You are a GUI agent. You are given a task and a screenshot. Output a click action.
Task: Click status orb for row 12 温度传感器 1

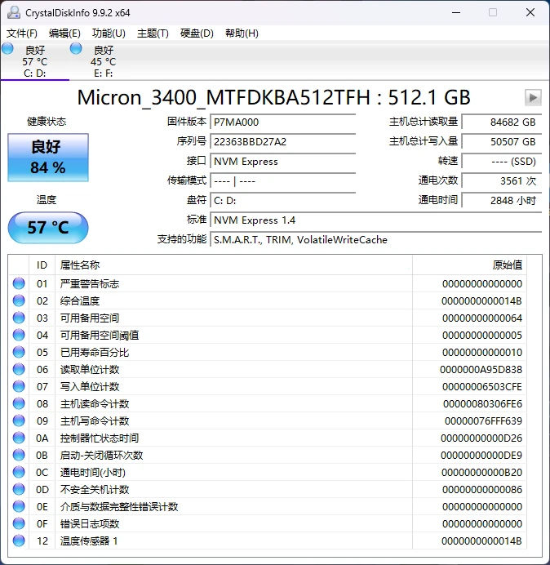pos(19,541)
